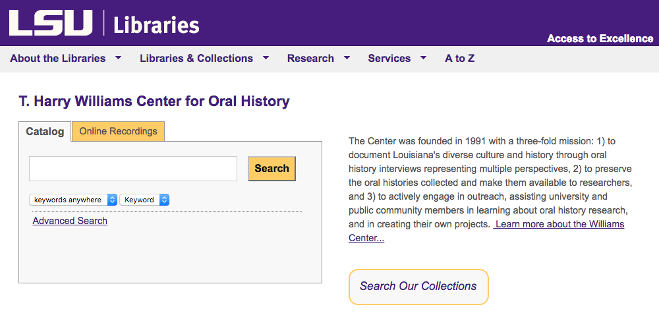Screen dimensions: 659x317
Task: Click the Search Our Collections button
Action: (418, 286)
